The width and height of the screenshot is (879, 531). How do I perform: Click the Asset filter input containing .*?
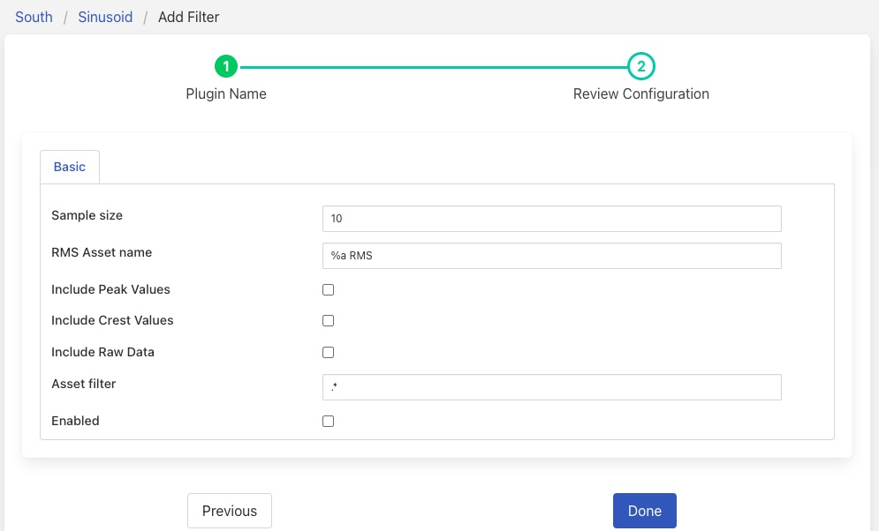[x=551, y=386]
